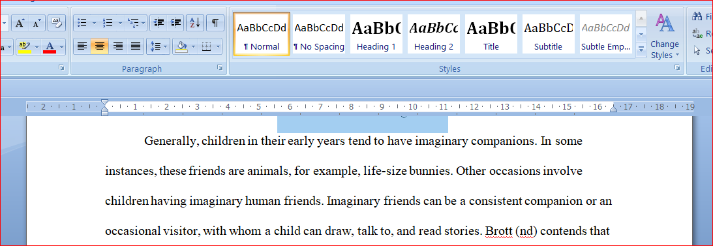Viewport: 713px width, 246px height.
Task: Click the Shading paint bucket icon
Action: (x=182, y=46)
